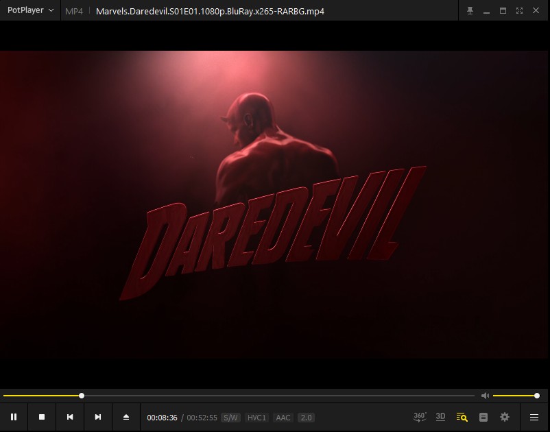Click the elapsed time 00:08:36
Viewport: 550px width, 432px height.
pyautogui.click(x=162, y=418)
